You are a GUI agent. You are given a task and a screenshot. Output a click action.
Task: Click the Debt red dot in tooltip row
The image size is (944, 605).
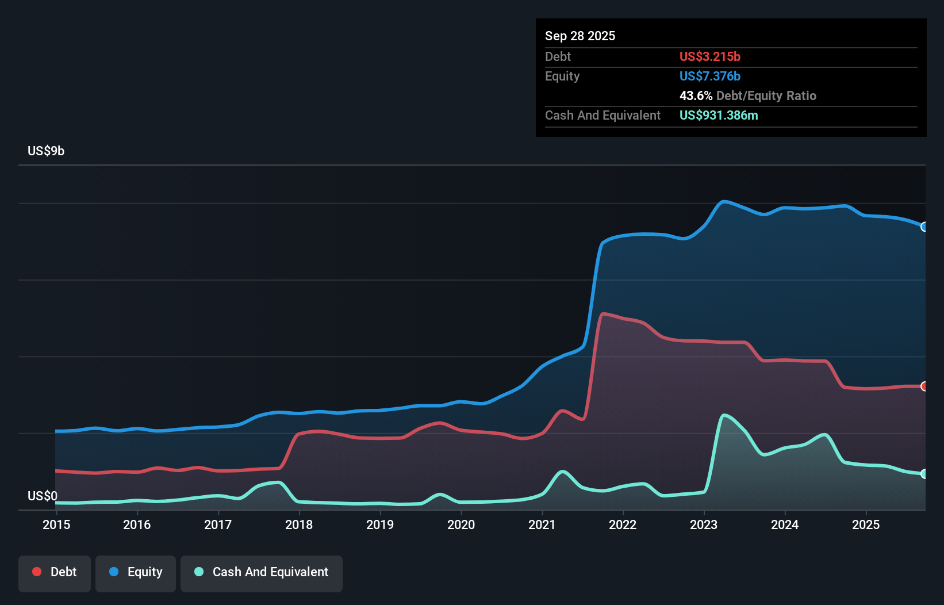(x=710, y=56)
